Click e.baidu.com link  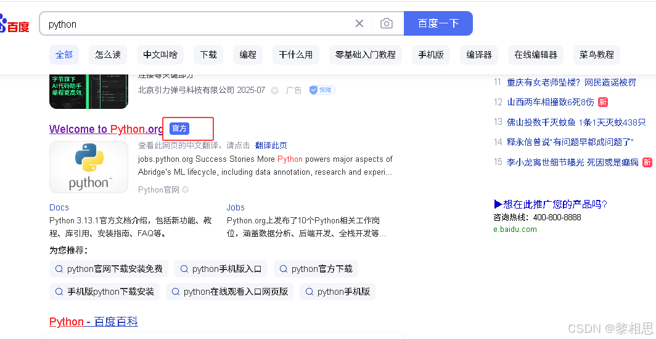[x=515, y=229]
